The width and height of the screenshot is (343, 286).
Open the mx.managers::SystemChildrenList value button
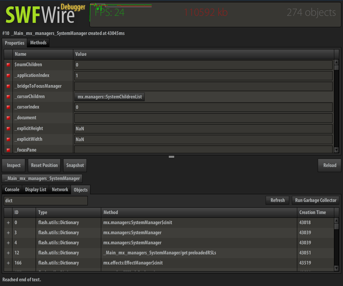pyautogui.click(x=110, y=97)
